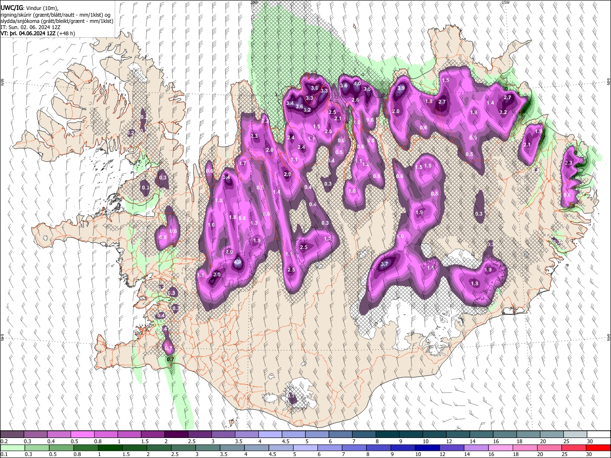
Task: Click the valid time 'VT: þri. 04.06.2024 12Z (+48 h)'
Action: (38, 33)
